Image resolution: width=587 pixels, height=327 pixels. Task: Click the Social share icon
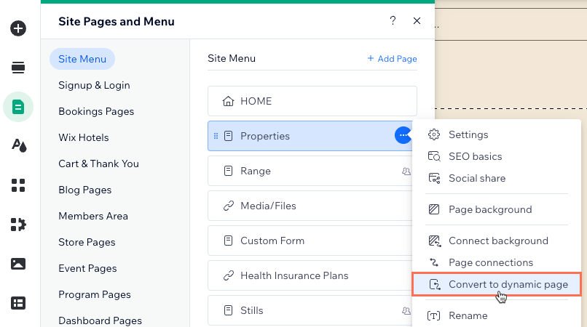pos(434,178)
